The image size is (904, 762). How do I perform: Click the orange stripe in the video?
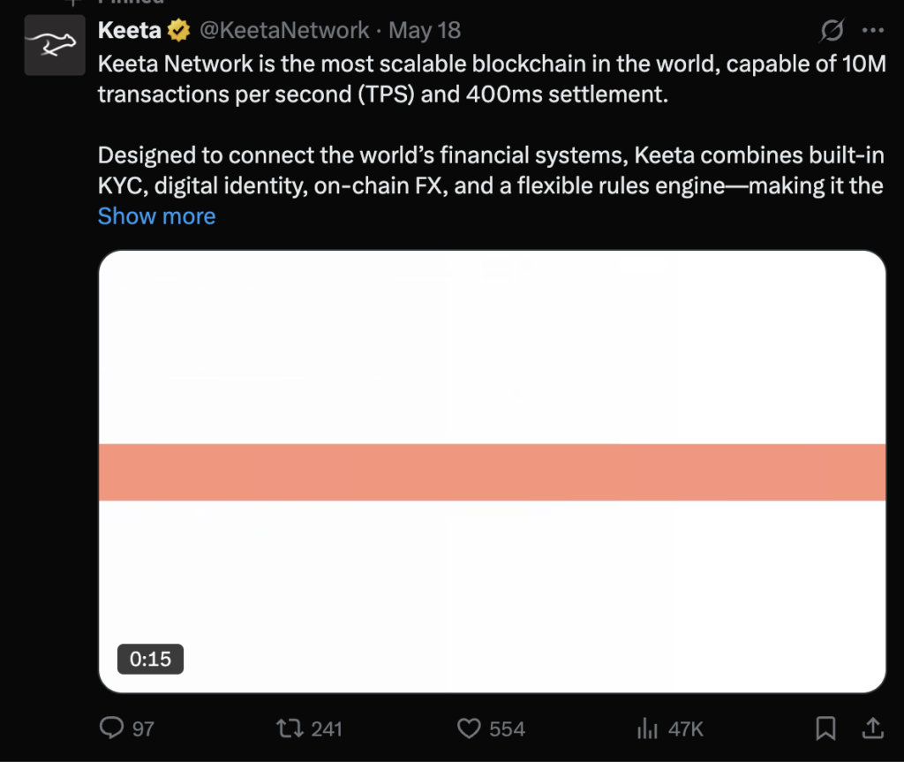tap(493, 472)
